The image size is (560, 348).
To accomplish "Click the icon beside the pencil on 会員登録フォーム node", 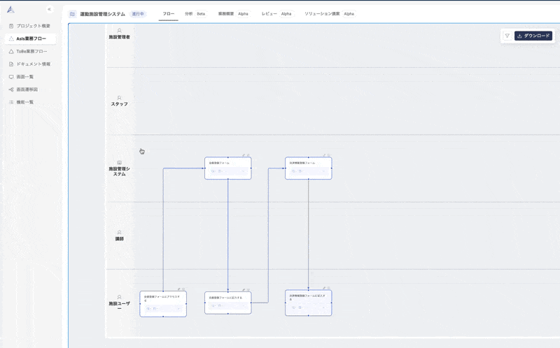I will click(x=248, y=155).
